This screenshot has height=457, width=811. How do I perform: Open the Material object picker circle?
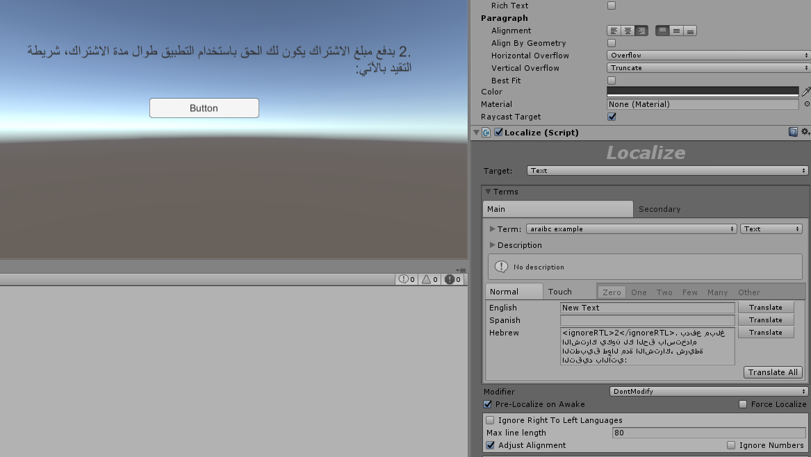807,104
